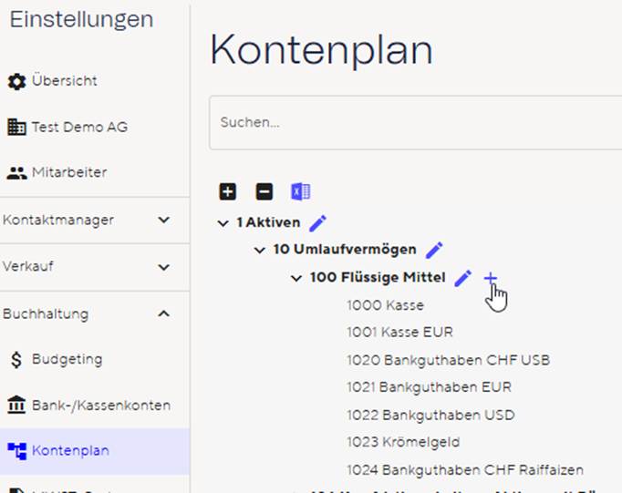Edit the 1 Aktiven group pencil icon
Screen dimensions: 622x493
point(317,222)
